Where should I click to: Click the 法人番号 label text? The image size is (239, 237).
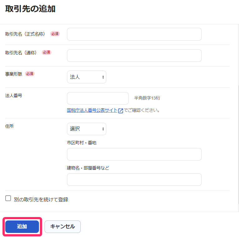(14, 96)
